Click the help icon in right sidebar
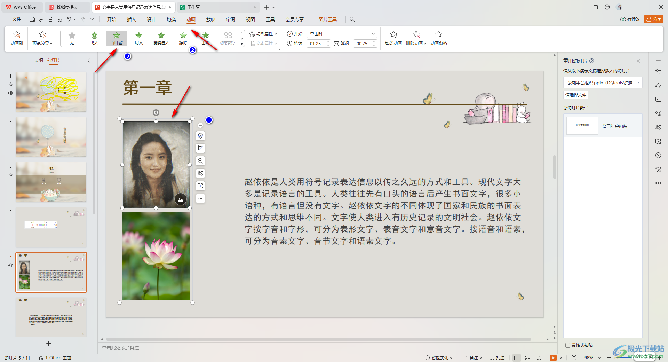Screen dimensions: 668x362 pyautogui.click(x=658, y=155)
